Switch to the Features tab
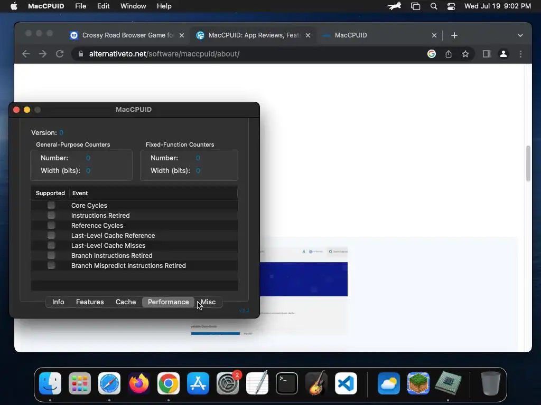 pyautogui.click(x=90, y=302)
